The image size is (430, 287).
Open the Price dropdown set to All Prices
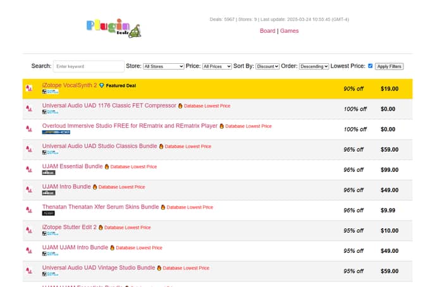[217, 66]
